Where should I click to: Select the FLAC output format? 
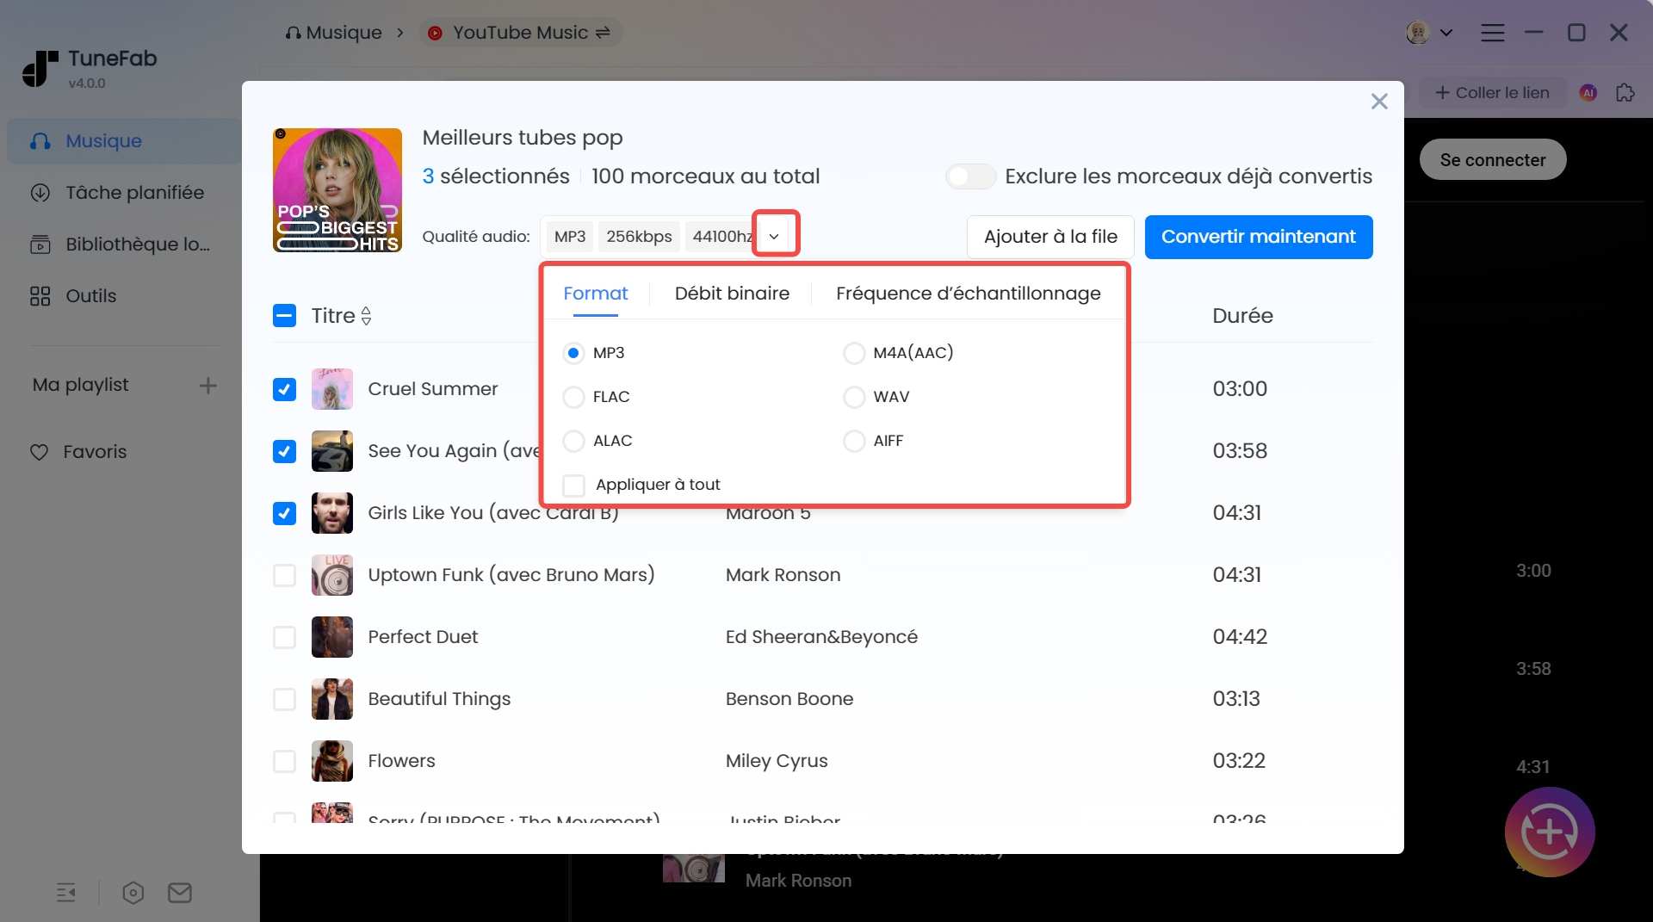click(573, 397)
